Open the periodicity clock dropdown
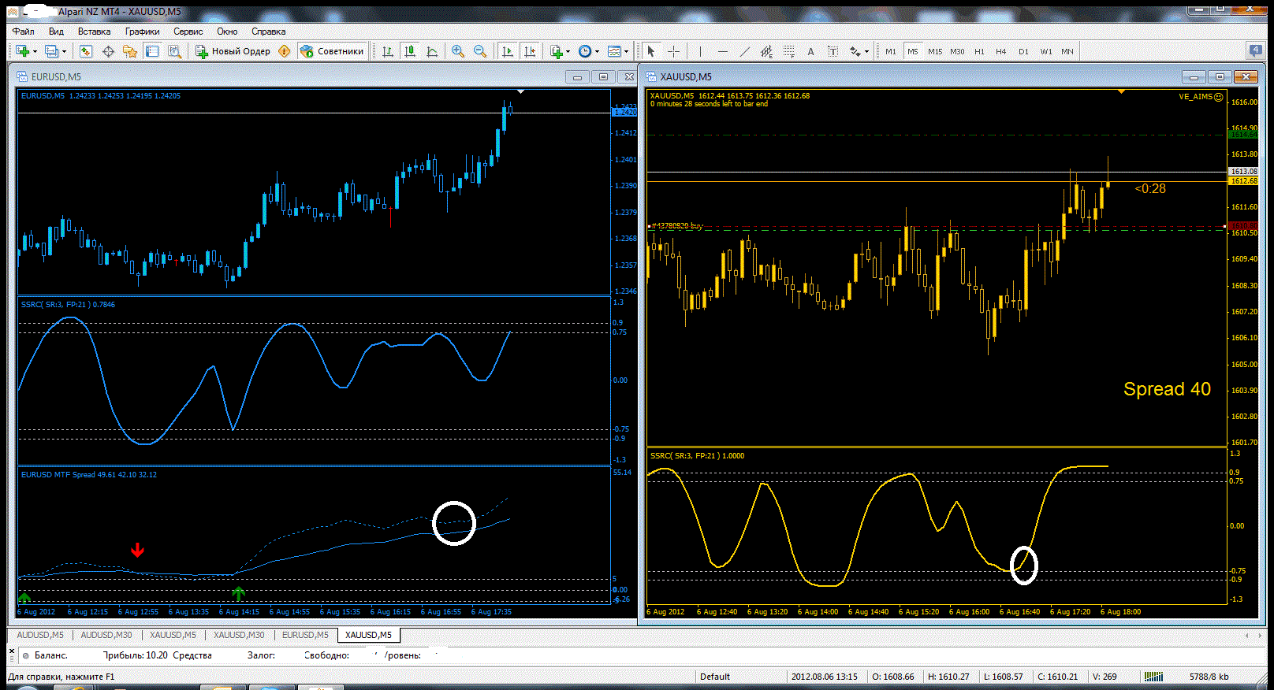The height and width of the screenshot is (690, 1274). tap(597, 51)
